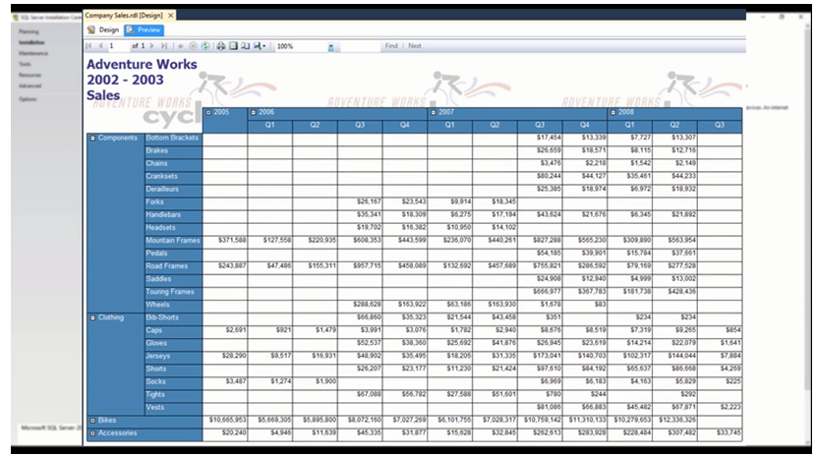Collapse the 2007 year column
Viewport: 816px width, 456px height.
[433, 112]
